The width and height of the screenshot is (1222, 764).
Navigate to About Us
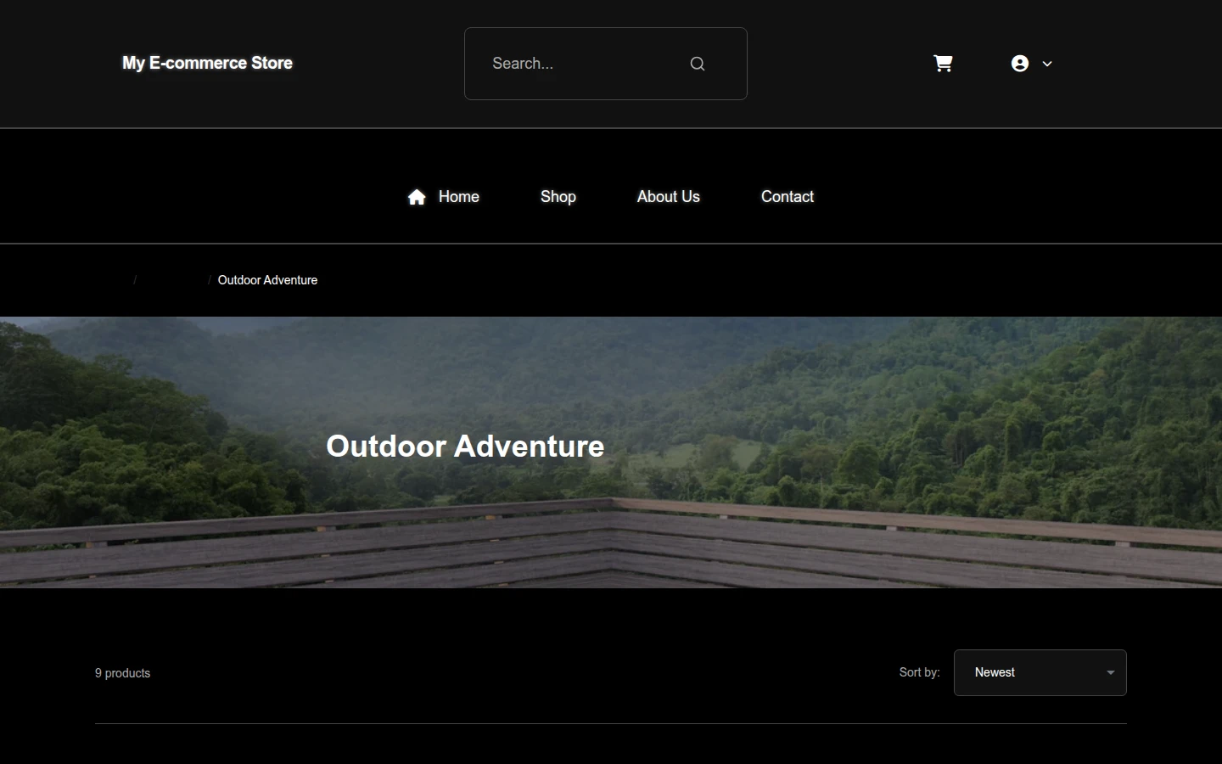(x=669, y=197)
